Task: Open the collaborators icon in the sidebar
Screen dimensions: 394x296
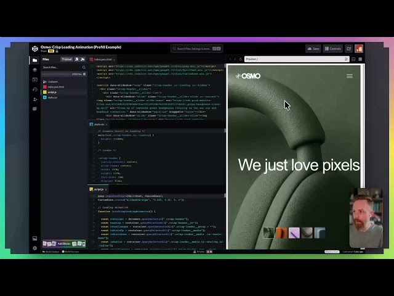Action: coord(34,99)
